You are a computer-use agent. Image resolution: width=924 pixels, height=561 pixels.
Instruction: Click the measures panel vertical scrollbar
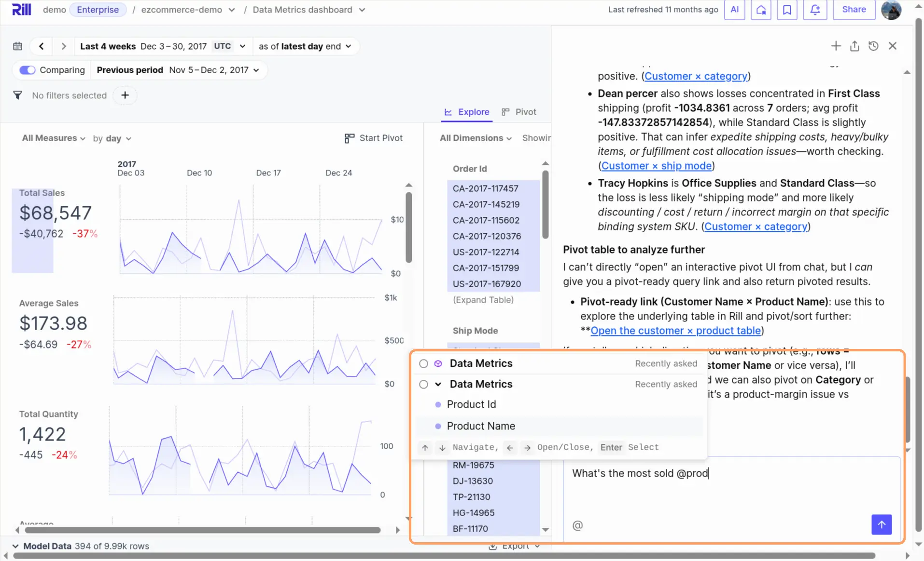click(409, 227)
